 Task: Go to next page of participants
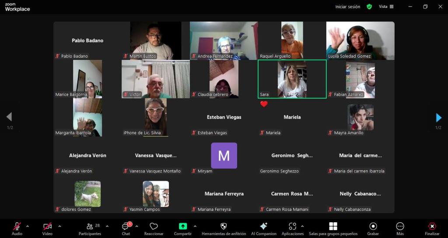pos(439,117)
